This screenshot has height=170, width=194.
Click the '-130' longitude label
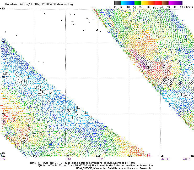(129, 156)
